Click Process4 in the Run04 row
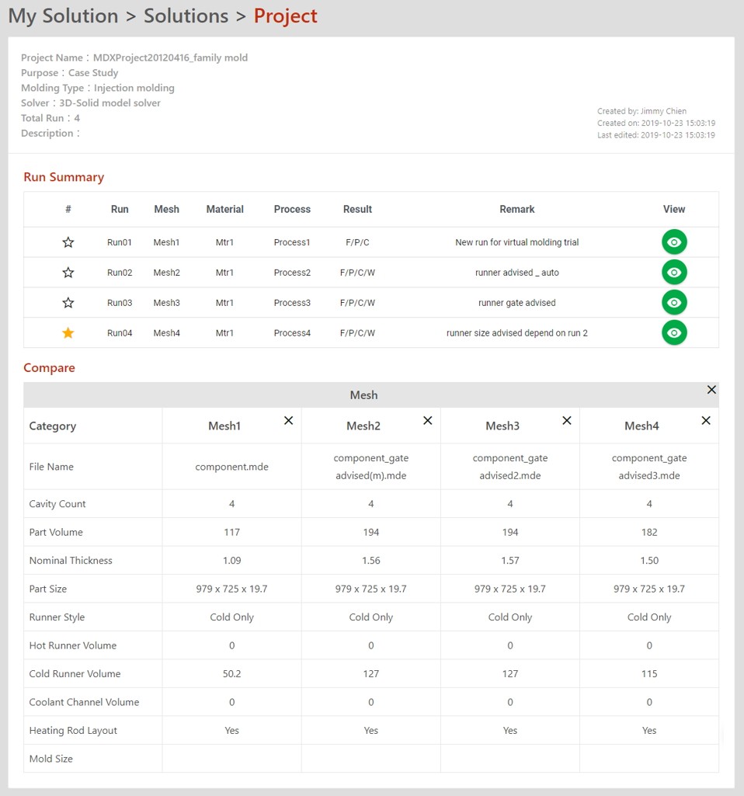Viewport: 744px width, 796px height. (292, 333)
